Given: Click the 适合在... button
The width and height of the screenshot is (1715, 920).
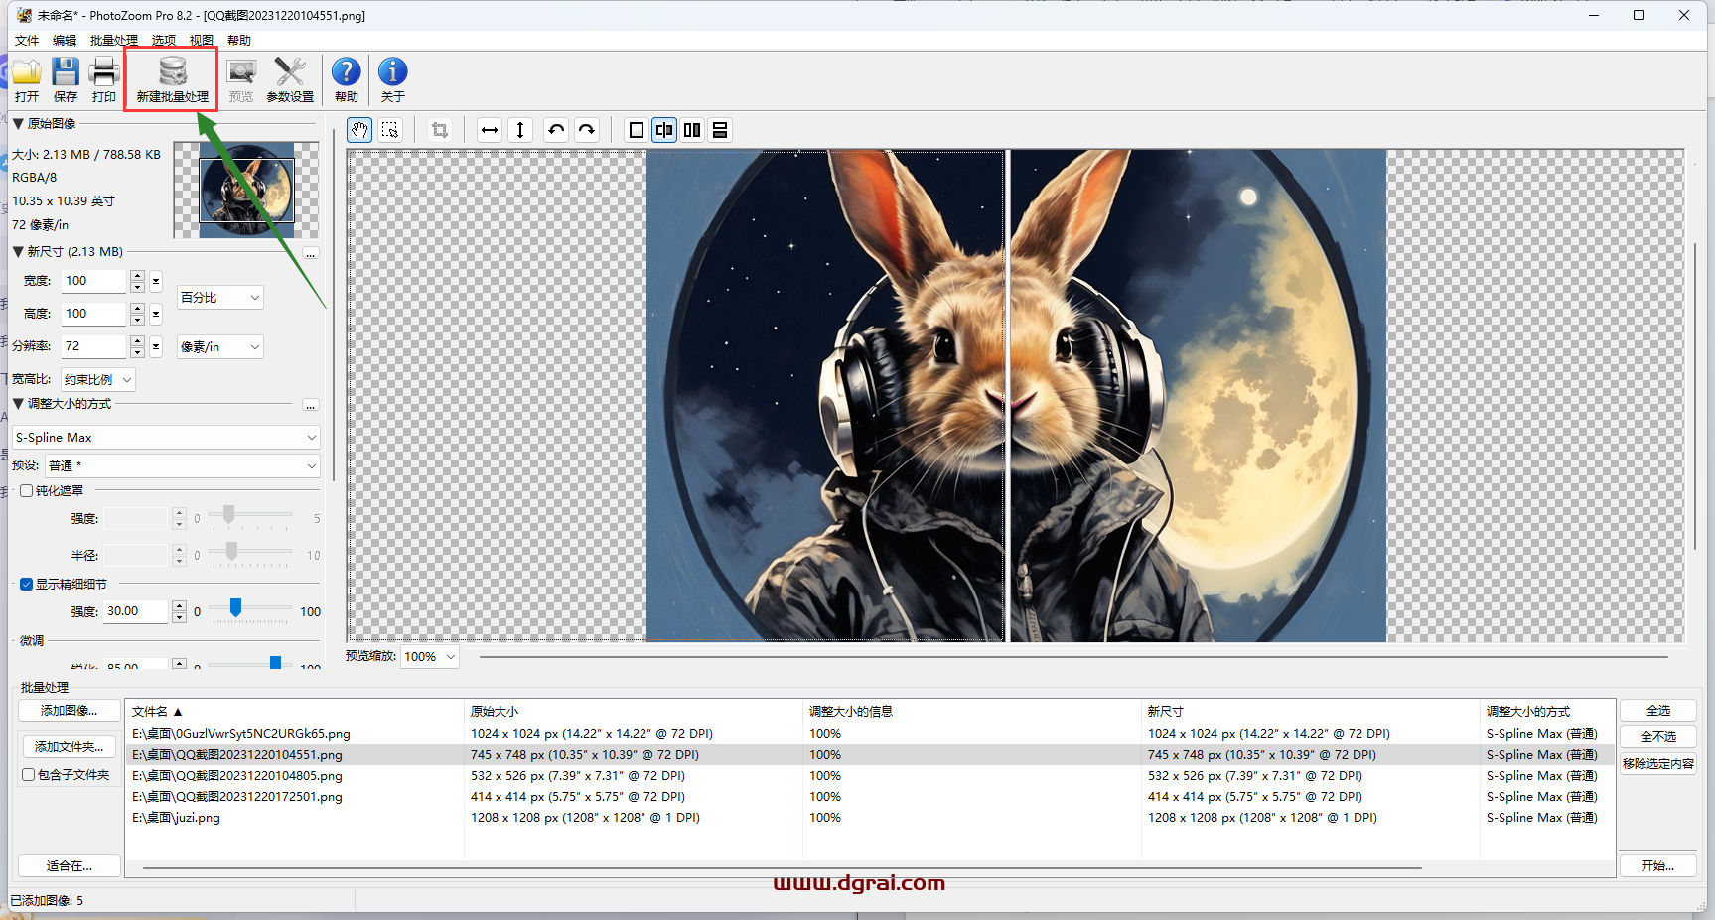Looking at the screenshot, I should pyautogui.click(x=70, y=866).
